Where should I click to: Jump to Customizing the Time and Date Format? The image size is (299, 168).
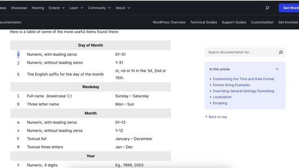(243, 79)
